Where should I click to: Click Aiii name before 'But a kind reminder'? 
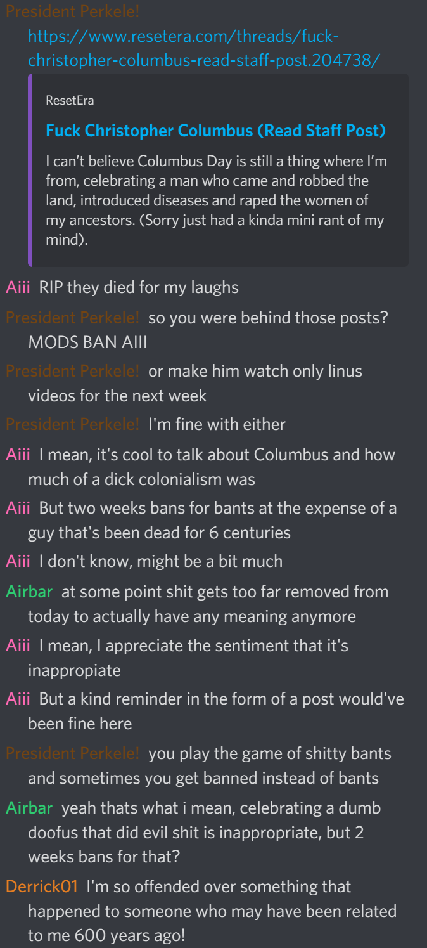pyautogui.click(x=18, y=699)
